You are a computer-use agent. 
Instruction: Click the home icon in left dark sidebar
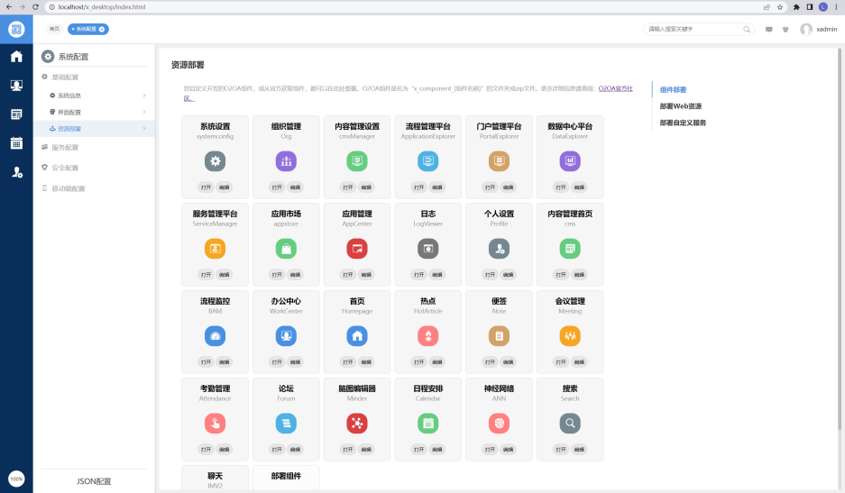16,57
